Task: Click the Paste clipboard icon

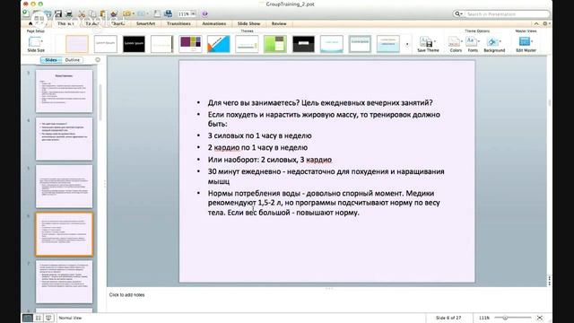Action: 103,14
